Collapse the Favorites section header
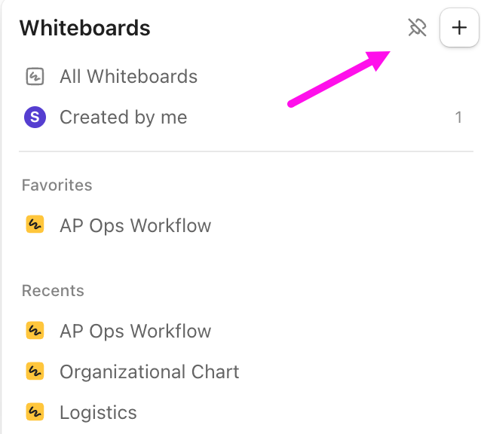 [57, 185]
